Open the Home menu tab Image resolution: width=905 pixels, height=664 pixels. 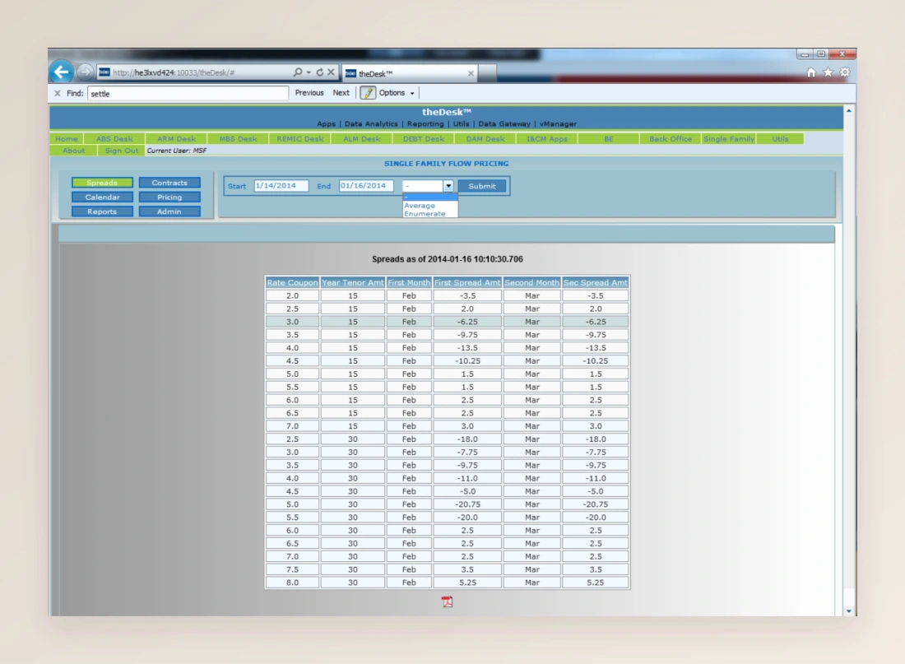pyautogui.click(x=67, y=138)
